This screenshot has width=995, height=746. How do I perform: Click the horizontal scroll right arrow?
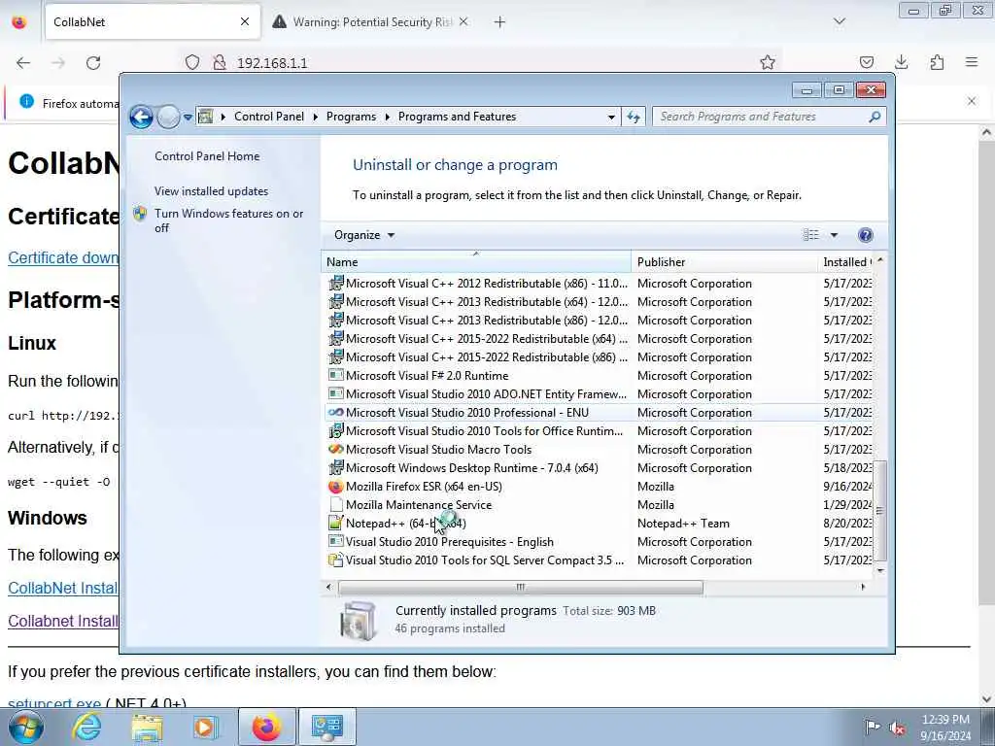click(x=863, y=588)
